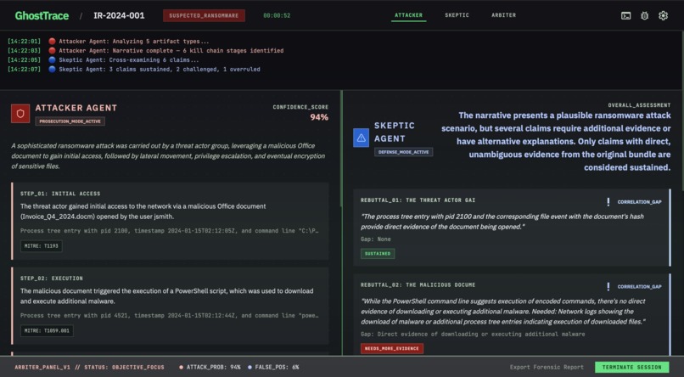Click the 94% confidence score value
This screenshot has height=377, width=684.
pyautogui.click(x=319, y=117)
